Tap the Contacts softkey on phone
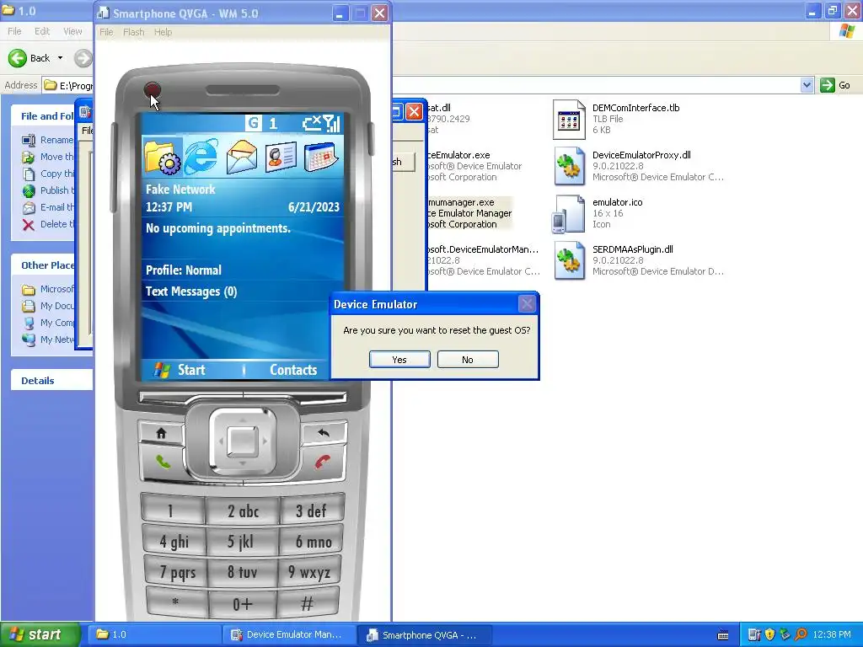Viewport: 863px width, 647px height. point(292,370)
